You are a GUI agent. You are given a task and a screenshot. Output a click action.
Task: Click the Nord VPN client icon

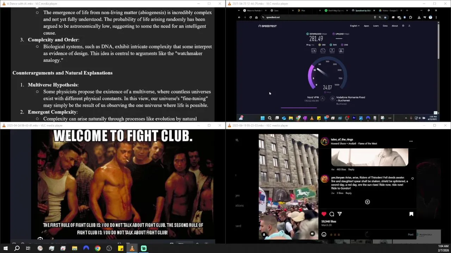[322, 99]
